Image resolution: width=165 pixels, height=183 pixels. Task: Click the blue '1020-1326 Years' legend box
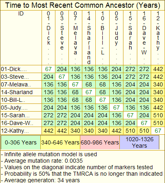click(139, 142)
